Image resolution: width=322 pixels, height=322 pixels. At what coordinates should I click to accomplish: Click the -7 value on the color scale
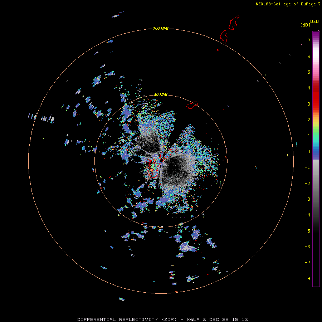coord(307,263)
